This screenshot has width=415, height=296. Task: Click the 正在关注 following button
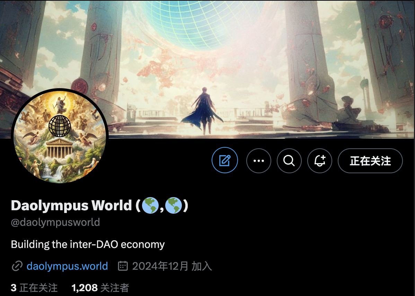(x=370, y=161)
